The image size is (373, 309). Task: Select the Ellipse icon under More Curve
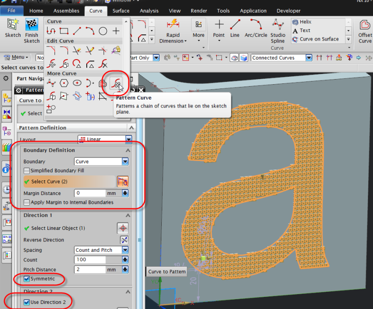click(x=77, y=83)
